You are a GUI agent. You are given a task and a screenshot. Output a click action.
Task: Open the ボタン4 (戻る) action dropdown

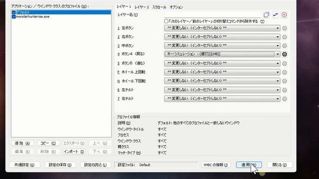point(222,54)
